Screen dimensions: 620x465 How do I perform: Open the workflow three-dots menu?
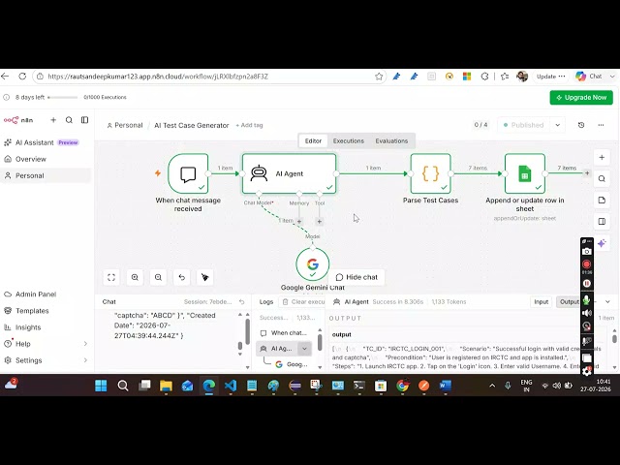[601, 125]
